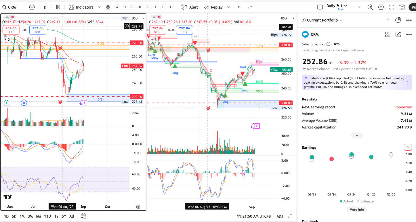Toggle the ADJ price adjustment
This screenshot has width=416, height=222.
[280, 216]
